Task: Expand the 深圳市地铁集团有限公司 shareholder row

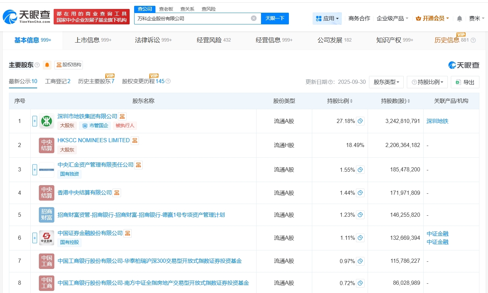Action: point(34,121)
